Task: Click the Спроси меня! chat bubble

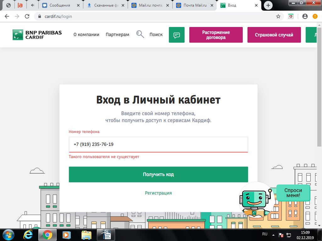Action: coord(293,193)
